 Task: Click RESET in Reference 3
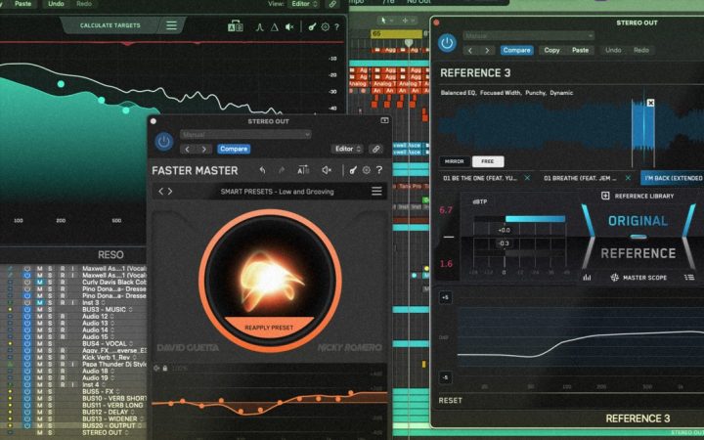pyautogui.click(x=451, y=400)
